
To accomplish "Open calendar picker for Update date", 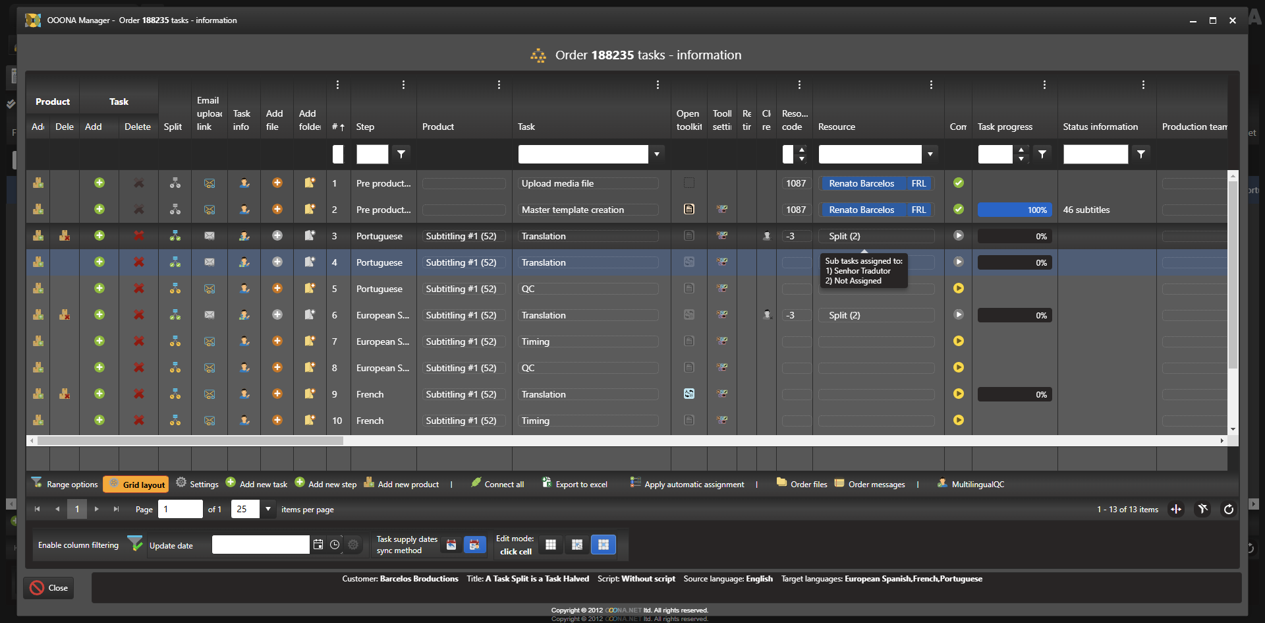I will coord(318,545).
